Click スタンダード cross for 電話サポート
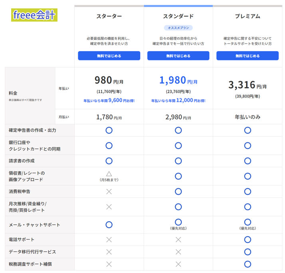Image resolution: width=285 pixels, height=273 pixels. coord(178,239)
